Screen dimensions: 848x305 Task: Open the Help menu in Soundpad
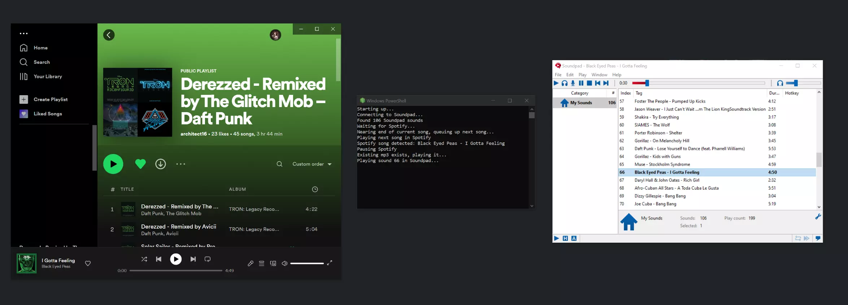tap(617, 75)
